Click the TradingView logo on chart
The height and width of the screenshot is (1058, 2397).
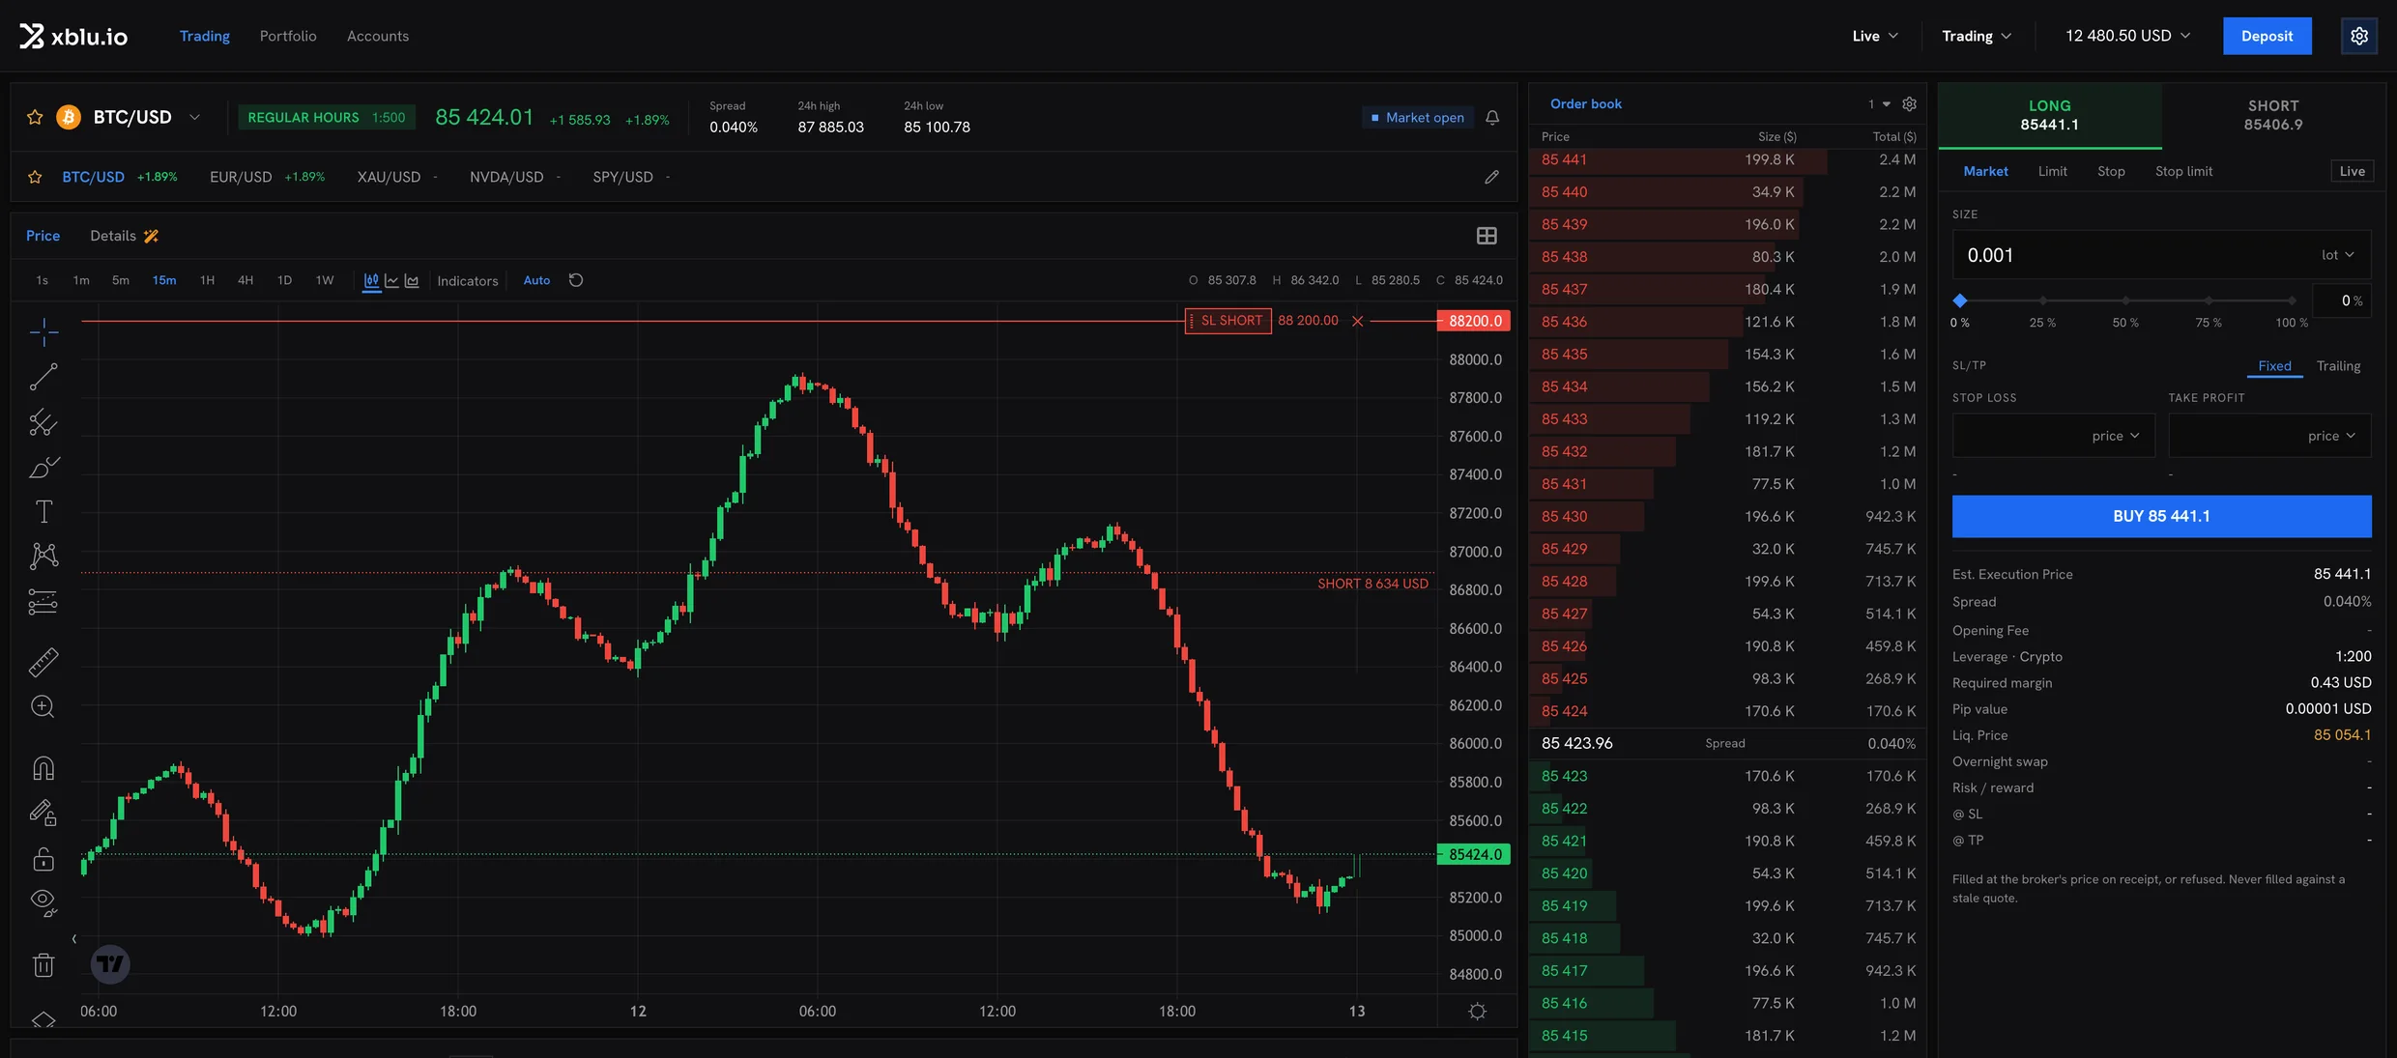[x=110, y=964]
